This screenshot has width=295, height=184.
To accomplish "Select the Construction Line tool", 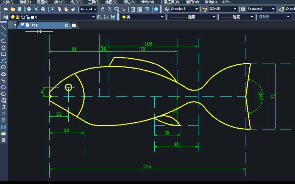I will click(x=3, y=34).
